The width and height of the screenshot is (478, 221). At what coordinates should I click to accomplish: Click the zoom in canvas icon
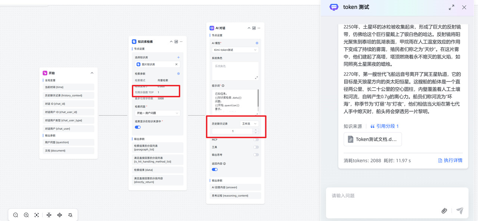(26, 215)
